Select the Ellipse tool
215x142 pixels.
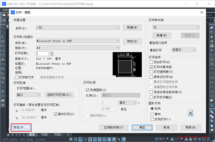[3, 69]
